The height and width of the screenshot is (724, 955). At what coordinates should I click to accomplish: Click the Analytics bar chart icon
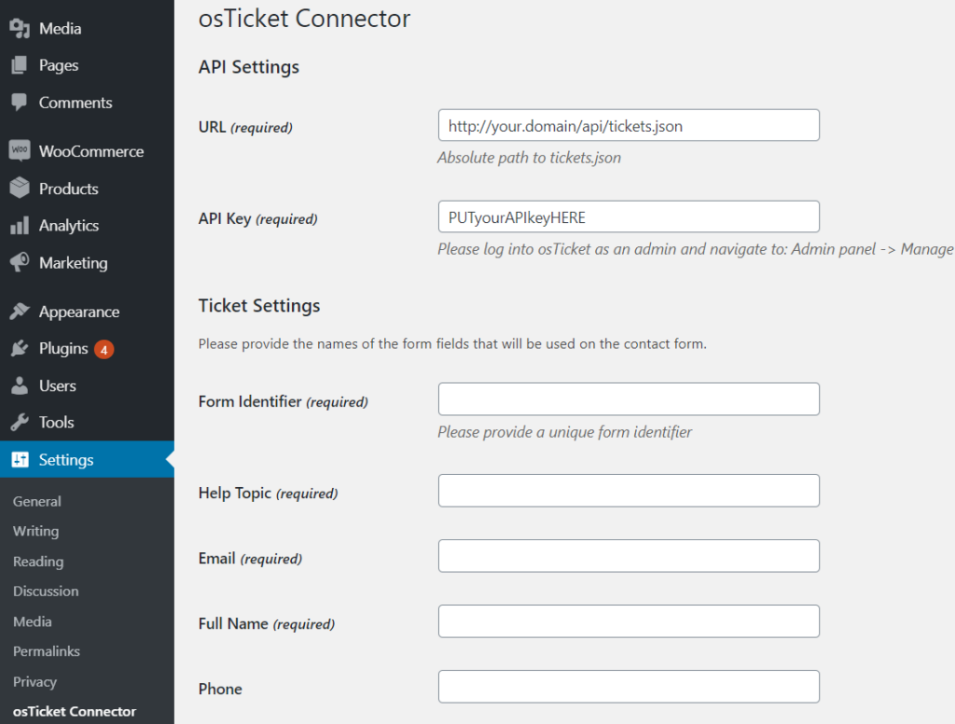click(20, 226)
